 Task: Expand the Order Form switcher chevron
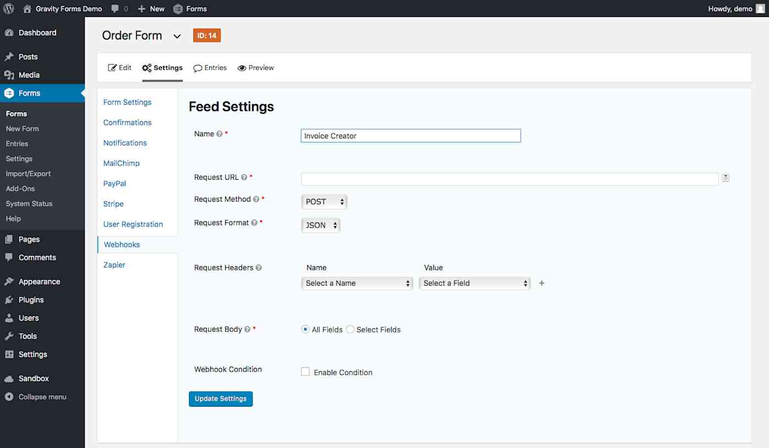(177, 35)
